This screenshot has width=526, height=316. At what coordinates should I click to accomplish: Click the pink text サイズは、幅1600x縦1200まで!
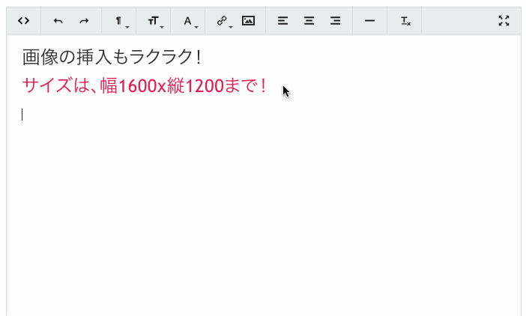(x=145, y=86)
